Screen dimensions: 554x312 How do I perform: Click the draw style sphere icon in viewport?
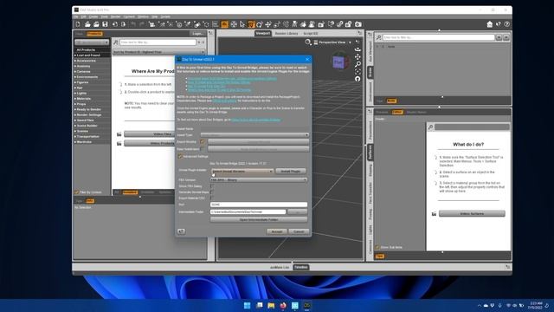pos(308,42)
